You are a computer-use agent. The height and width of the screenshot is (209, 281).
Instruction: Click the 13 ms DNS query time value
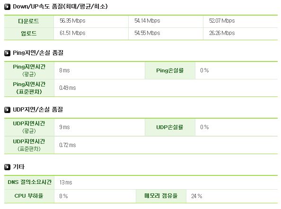coord(66,183)
